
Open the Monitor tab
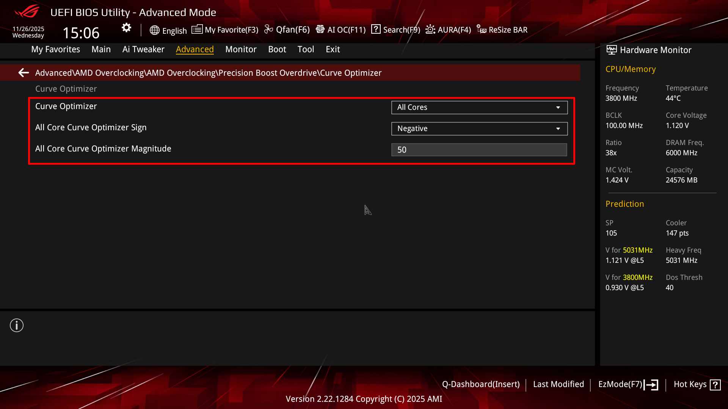pyautogui.click(x=241, y=49)
